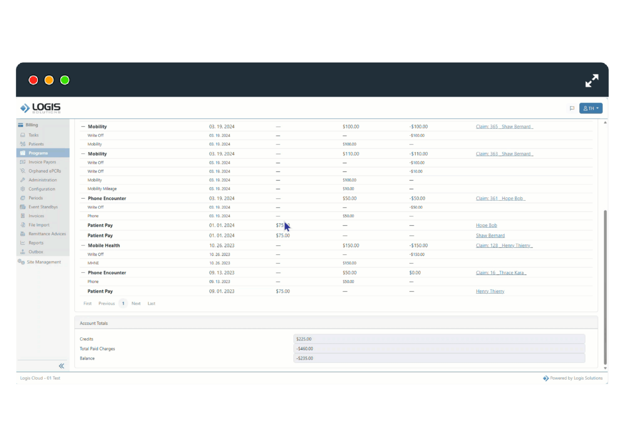This screenshot has height=446, width=625.
Task: Click the flag icon in the header
Action: (572, 108)
